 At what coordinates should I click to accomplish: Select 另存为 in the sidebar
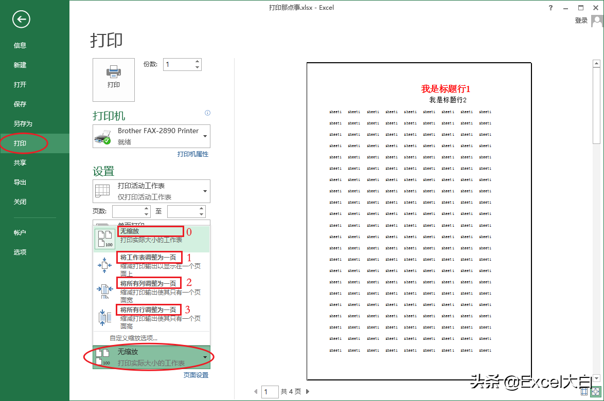pyautogui.click(x=23, y=124)
